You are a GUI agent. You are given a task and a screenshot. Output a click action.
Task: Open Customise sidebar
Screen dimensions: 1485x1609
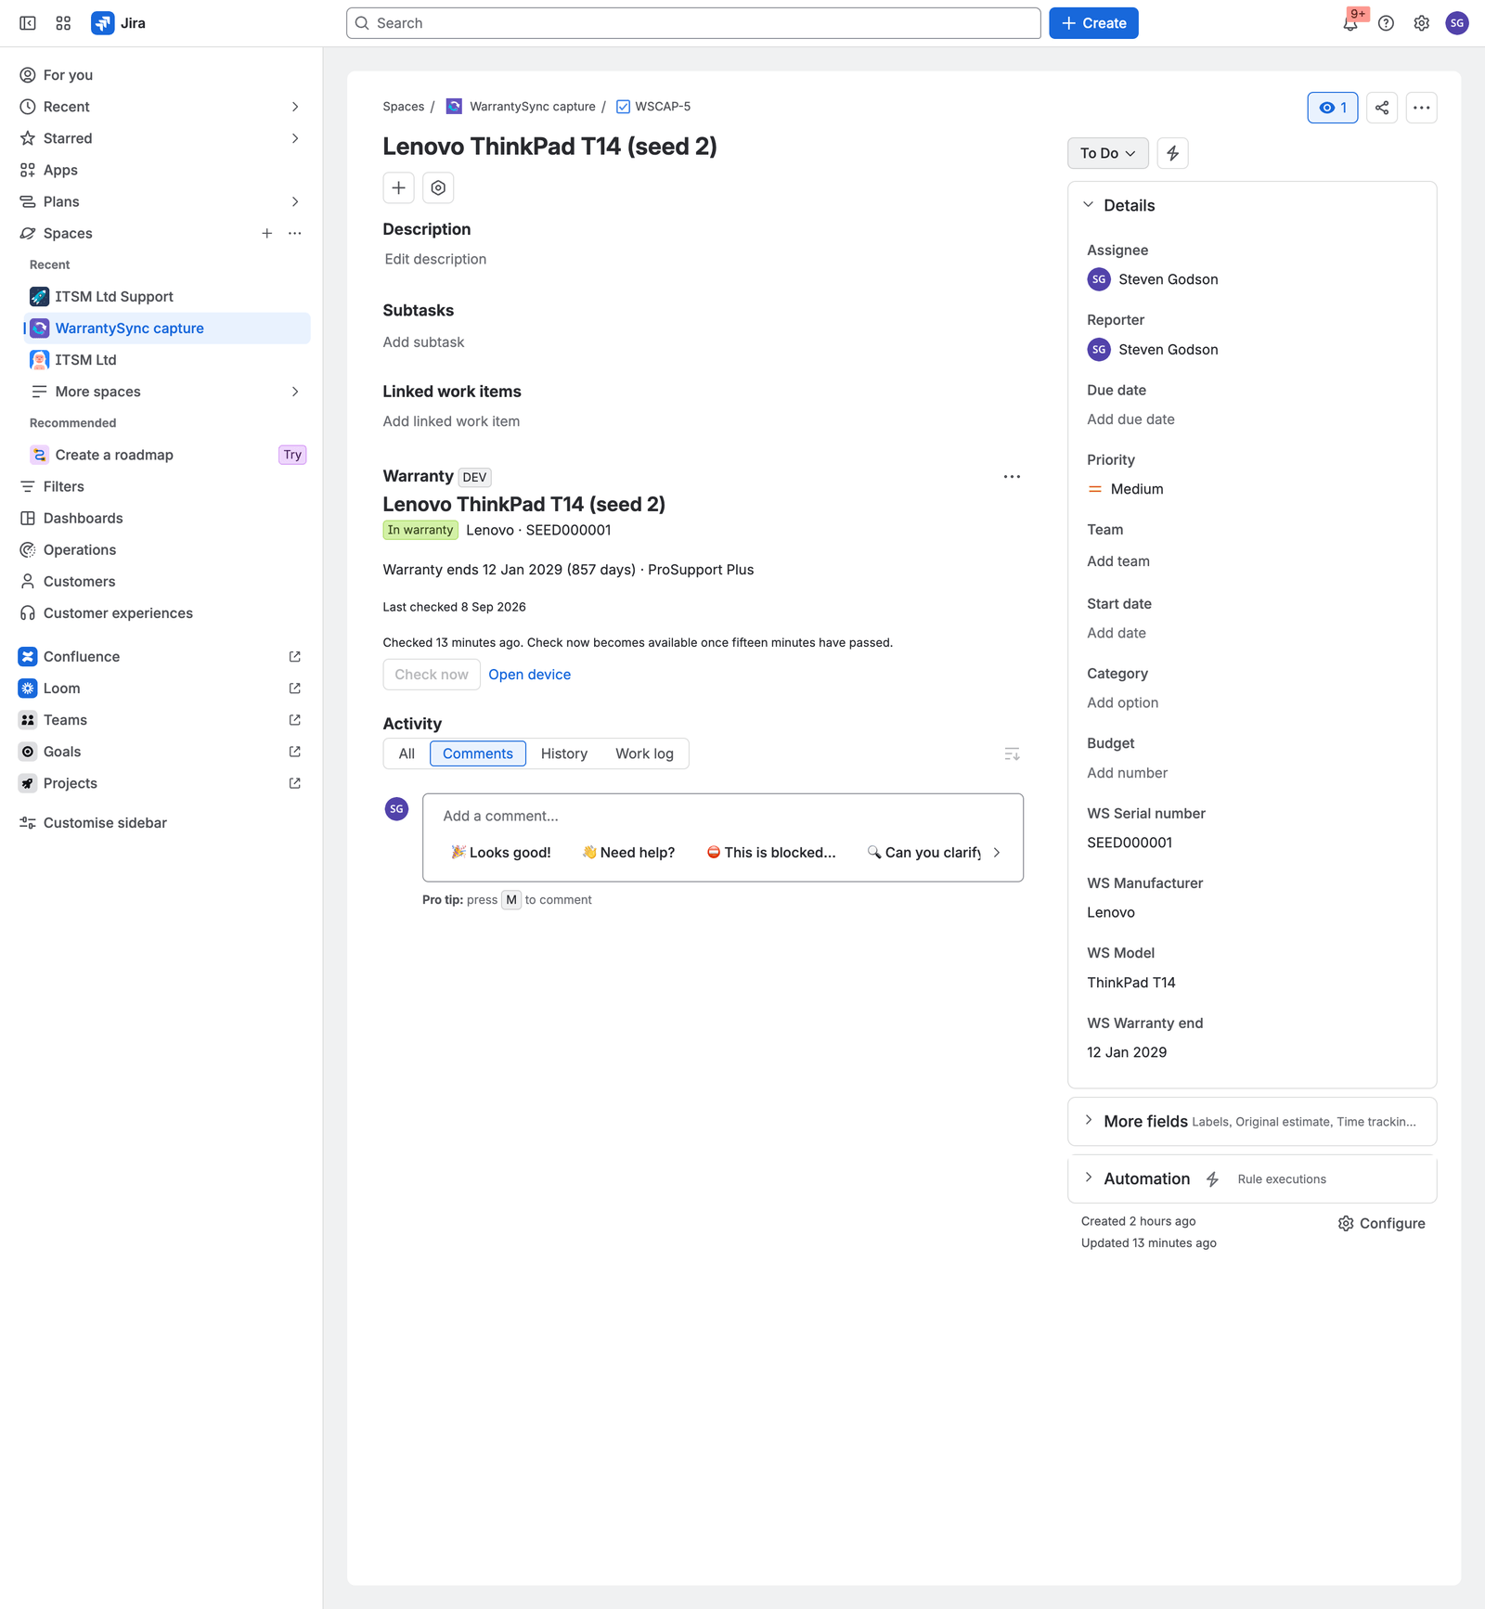tap(160, 823)
